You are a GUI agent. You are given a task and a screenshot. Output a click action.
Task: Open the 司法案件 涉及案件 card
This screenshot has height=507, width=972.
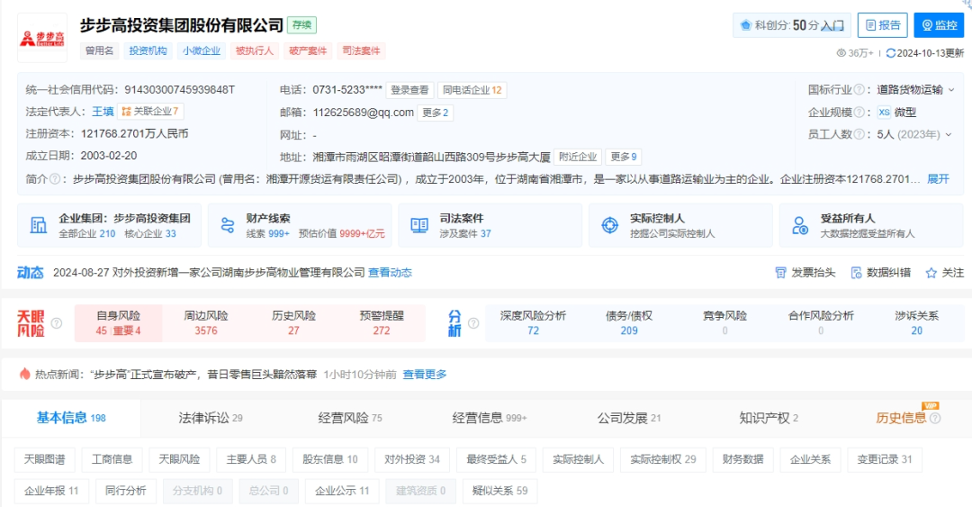(490, 225)
